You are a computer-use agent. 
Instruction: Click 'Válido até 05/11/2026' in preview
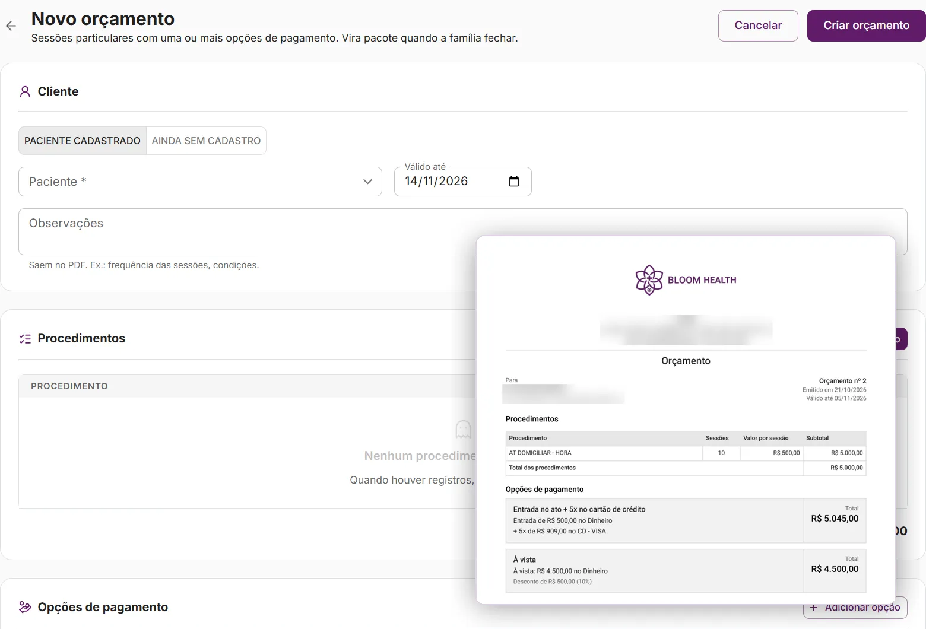click(x=836, y=398)
